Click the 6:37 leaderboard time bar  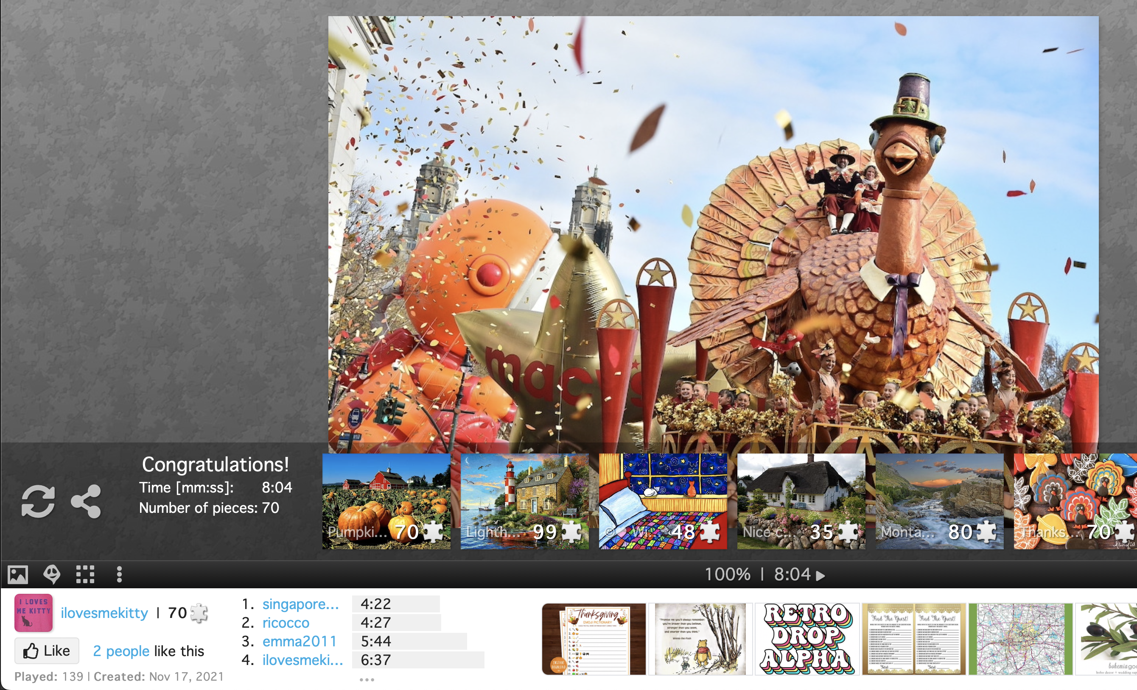(x=418, y=660)
